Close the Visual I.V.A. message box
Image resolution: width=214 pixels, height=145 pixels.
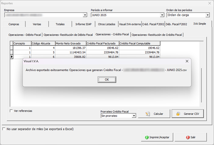[187, 61]
